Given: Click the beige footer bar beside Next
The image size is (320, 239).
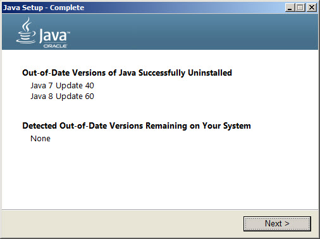Looking at the screenshot, I should click(122, 224).
